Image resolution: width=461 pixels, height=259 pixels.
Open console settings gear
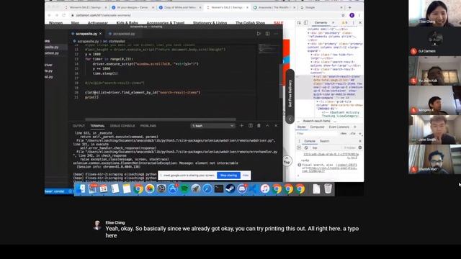(x=360, y=147)
